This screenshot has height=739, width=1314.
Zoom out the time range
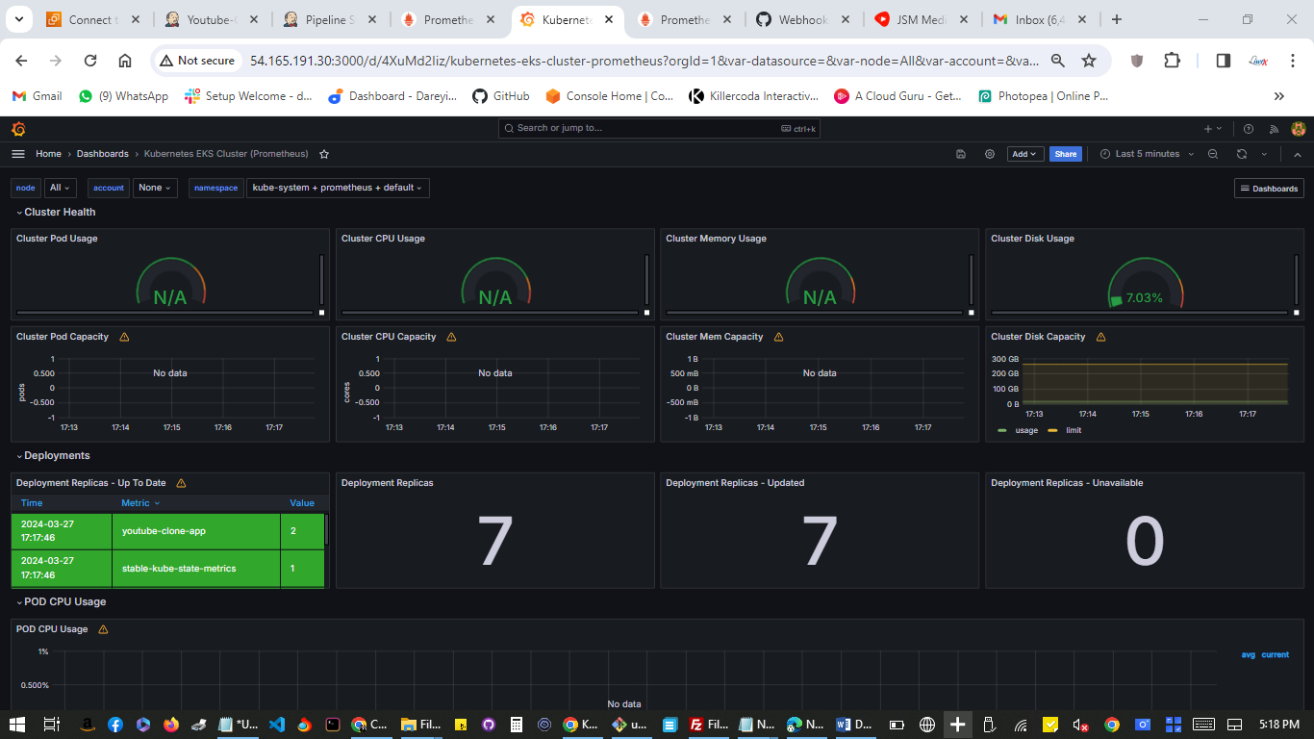[x=1213, y=154]
